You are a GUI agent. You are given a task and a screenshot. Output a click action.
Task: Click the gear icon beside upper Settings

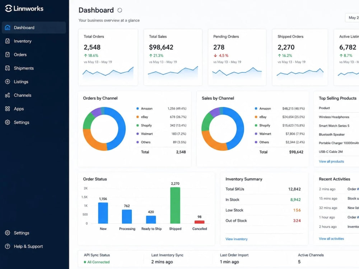click(8, 122)
